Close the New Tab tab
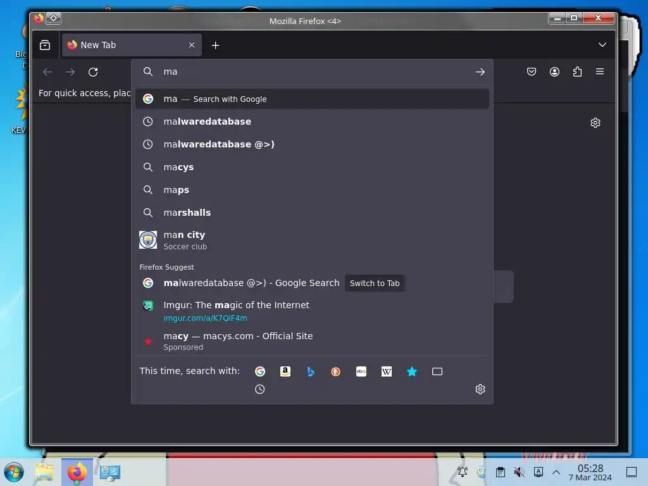 coord(192,45)
